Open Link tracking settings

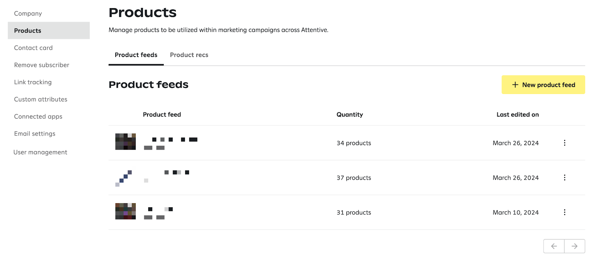click(33, 82)
